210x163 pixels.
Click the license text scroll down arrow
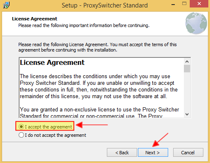click(x=187, y=114)
